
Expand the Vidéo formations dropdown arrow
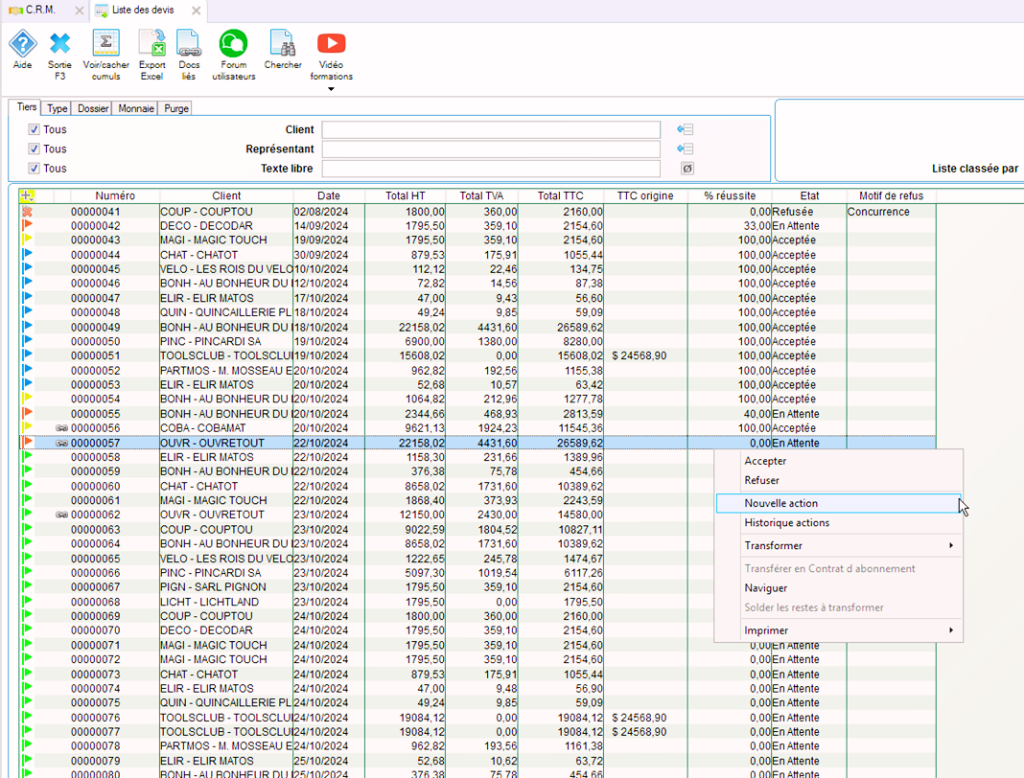tap(331, 90)
